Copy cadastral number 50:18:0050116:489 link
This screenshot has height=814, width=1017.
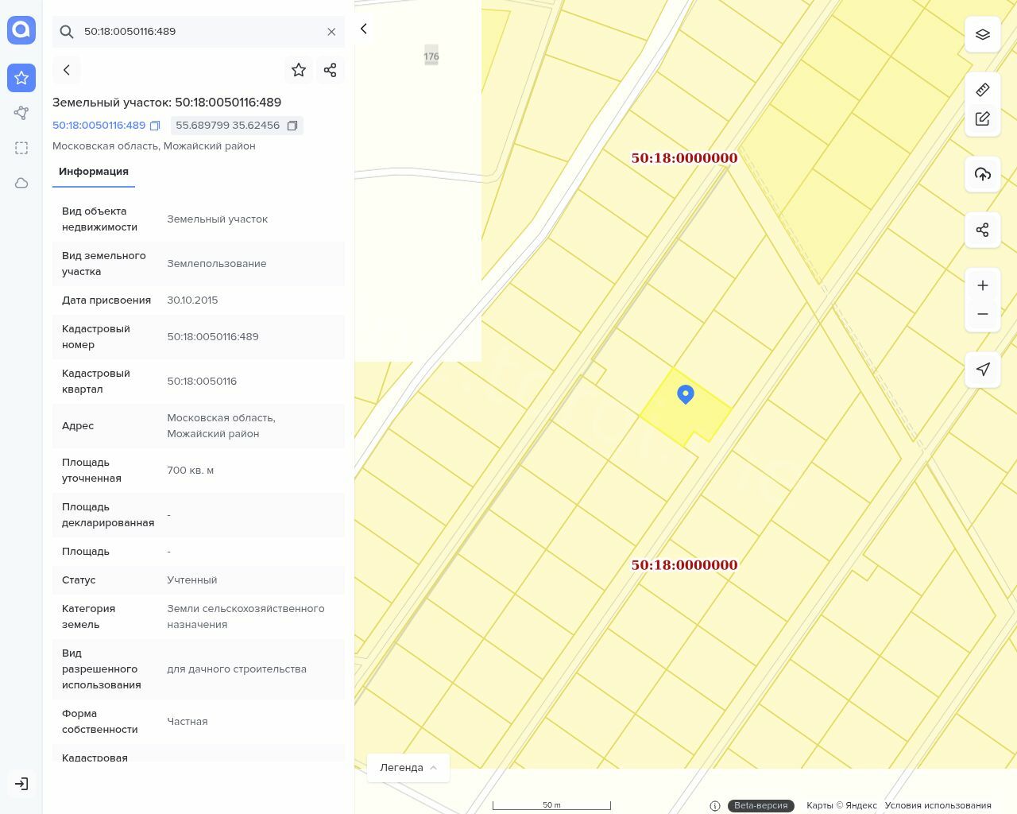(x=155, y=126)
